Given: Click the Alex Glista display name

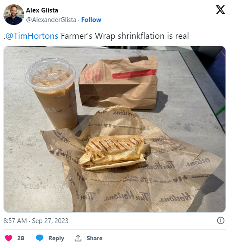Looking at the screenshot, I should 42,10.
